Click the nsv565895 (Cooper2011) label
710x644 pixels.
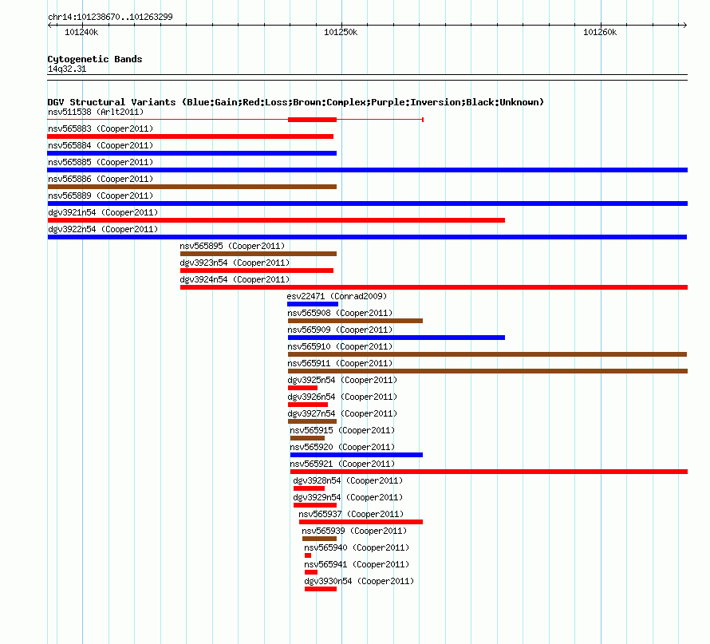(232, 246)
